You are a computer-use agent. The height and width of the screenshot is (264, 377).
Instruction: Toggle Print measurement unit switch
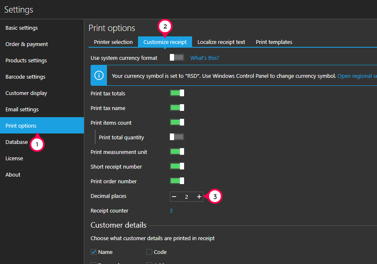tap(177, 151)
